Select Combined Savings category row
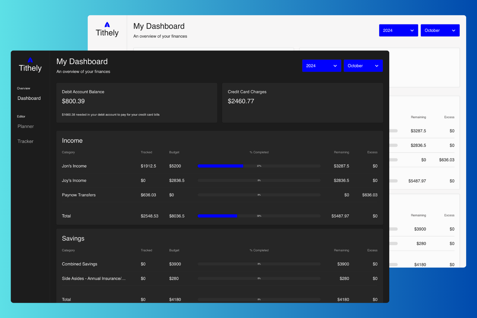The height and width of the screenshot is (318, 477). click(x=220, y=264)
